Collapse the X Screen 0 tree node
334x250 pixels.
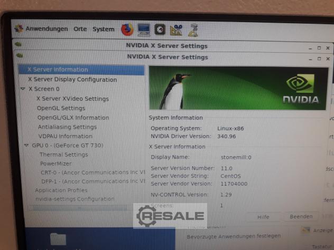(x=23, y=89)
